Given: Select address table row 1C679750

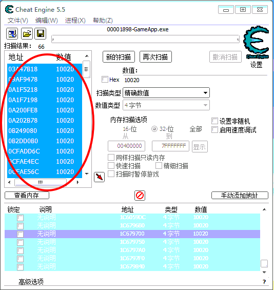Looking at the screenshot, I should coord(132,242).
